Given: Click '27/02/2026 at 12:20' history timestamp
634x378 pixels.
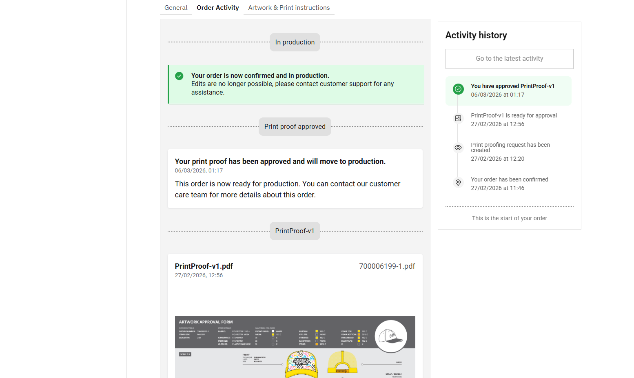Looking at the screenshot, I should pyautogui.click(x=498, y=159).
